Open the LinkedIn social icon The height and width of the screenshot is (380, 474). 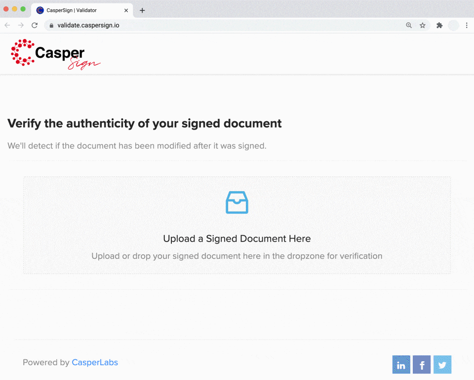click(x=401, y=365)
